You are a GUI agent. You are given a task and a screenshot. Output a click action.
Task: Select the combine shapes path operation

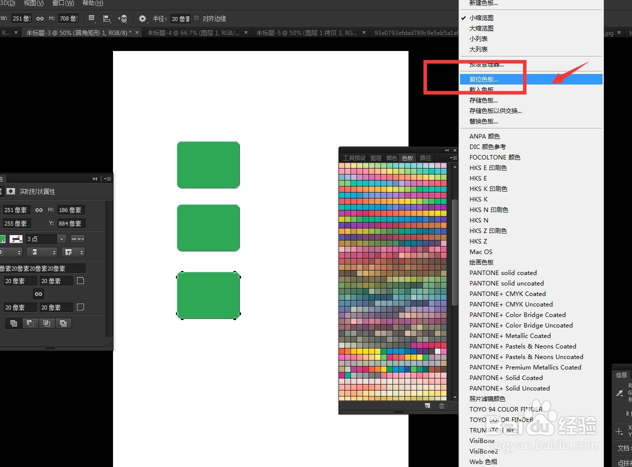click(13, 323)
